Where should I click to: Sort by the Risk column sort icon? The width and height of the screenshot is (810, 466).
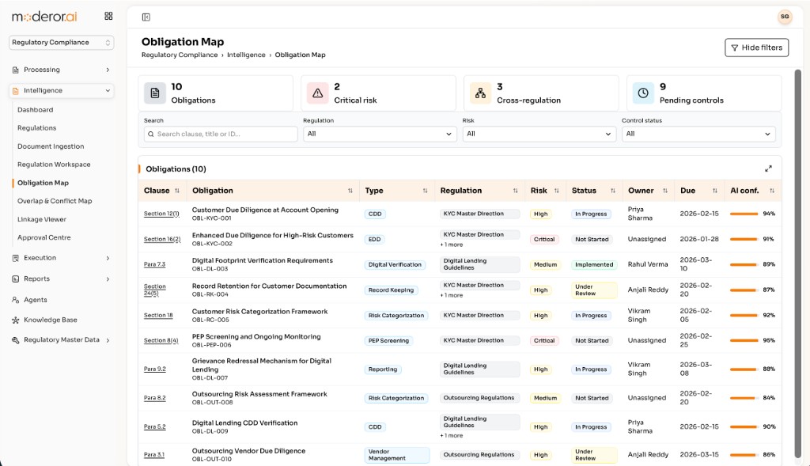[x=557, y=191]
